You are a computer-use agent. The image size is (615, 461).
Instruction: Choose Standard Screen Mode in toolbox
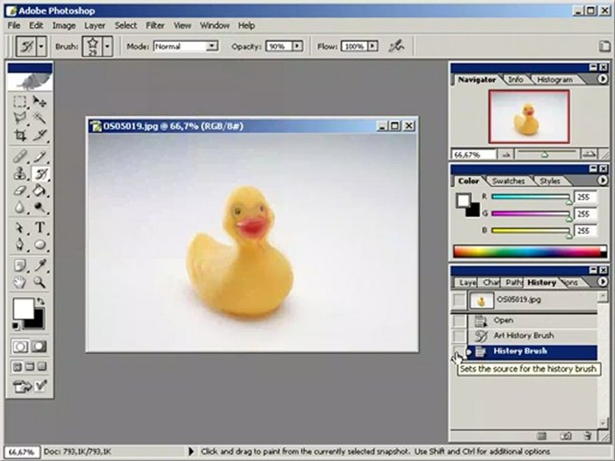[x=17, y=367]
